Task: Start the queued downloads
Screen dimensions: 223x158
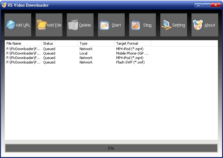Action: pos(111,25)
